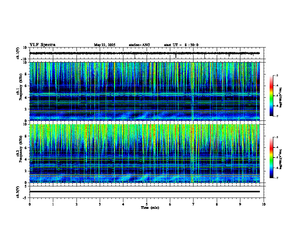Image resolution: width=297 pixels, height=229 pixels.
Task: Click time axis tick label "8"
Action: [217, 204]
